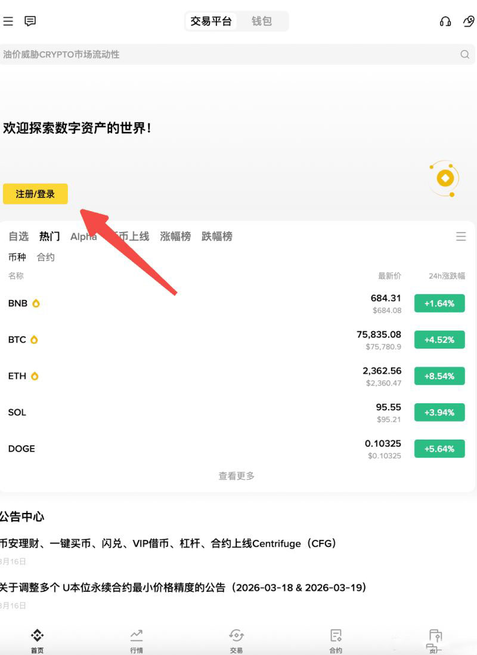Click the search magnifier icon
The width and height of the screenshot is (477, 655).
(x=464, y=54)
